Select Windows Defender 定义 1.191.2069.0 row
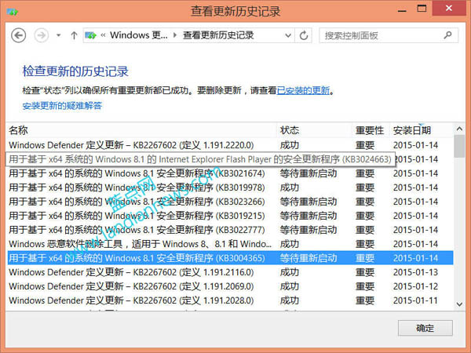 point(230,286)
